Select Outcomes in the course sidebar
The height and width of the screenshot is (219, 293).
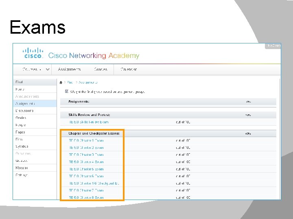pos(35,153)
